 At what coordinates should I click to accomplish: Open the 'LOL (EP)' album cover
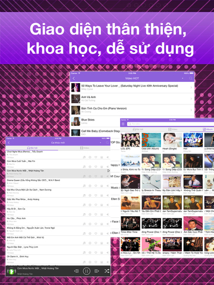pyautogui.click(x=130, y=140)
